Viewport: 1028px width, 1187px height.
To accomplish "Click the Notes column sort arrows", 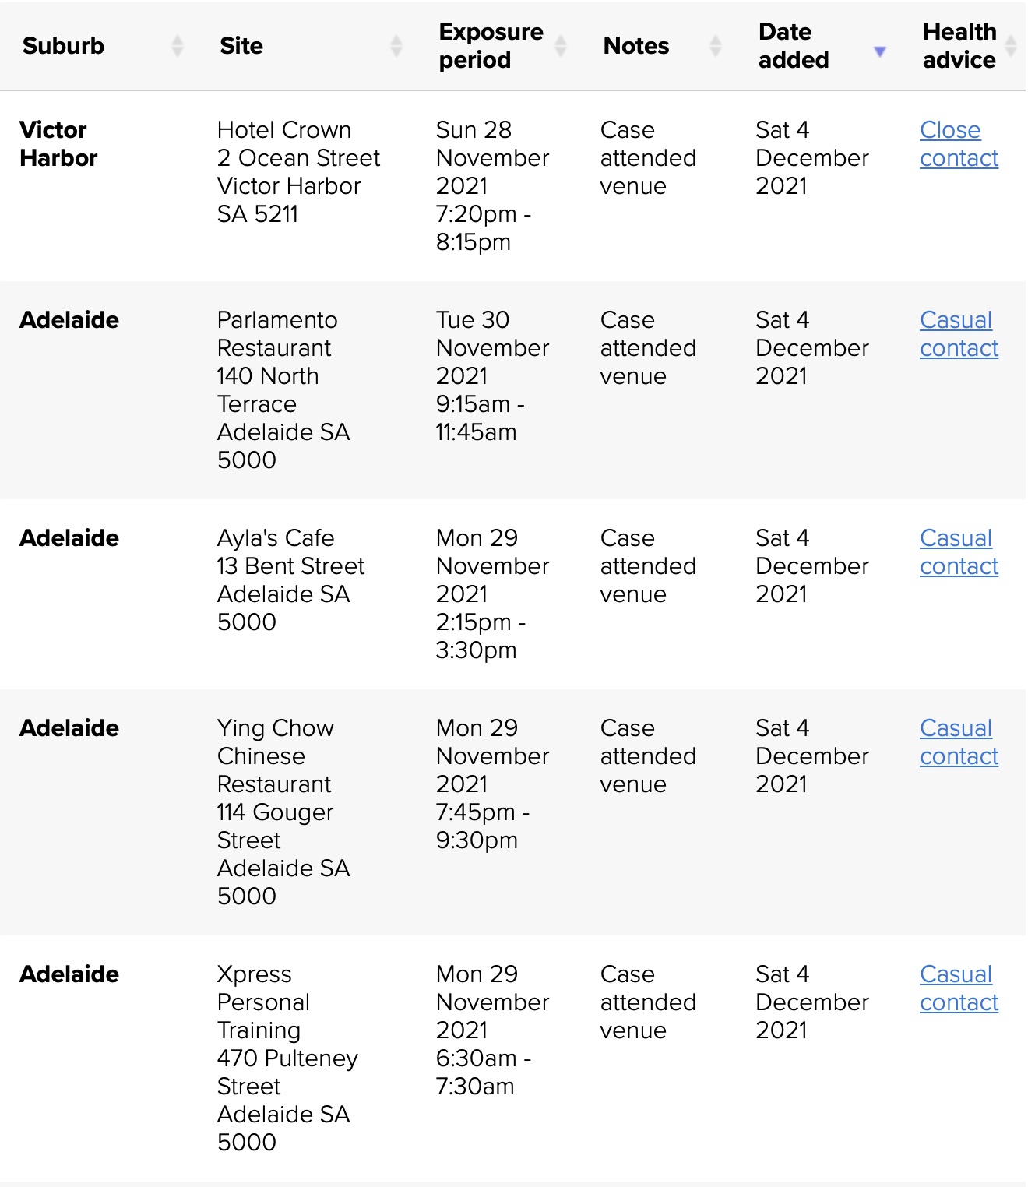I will [716, 46].
